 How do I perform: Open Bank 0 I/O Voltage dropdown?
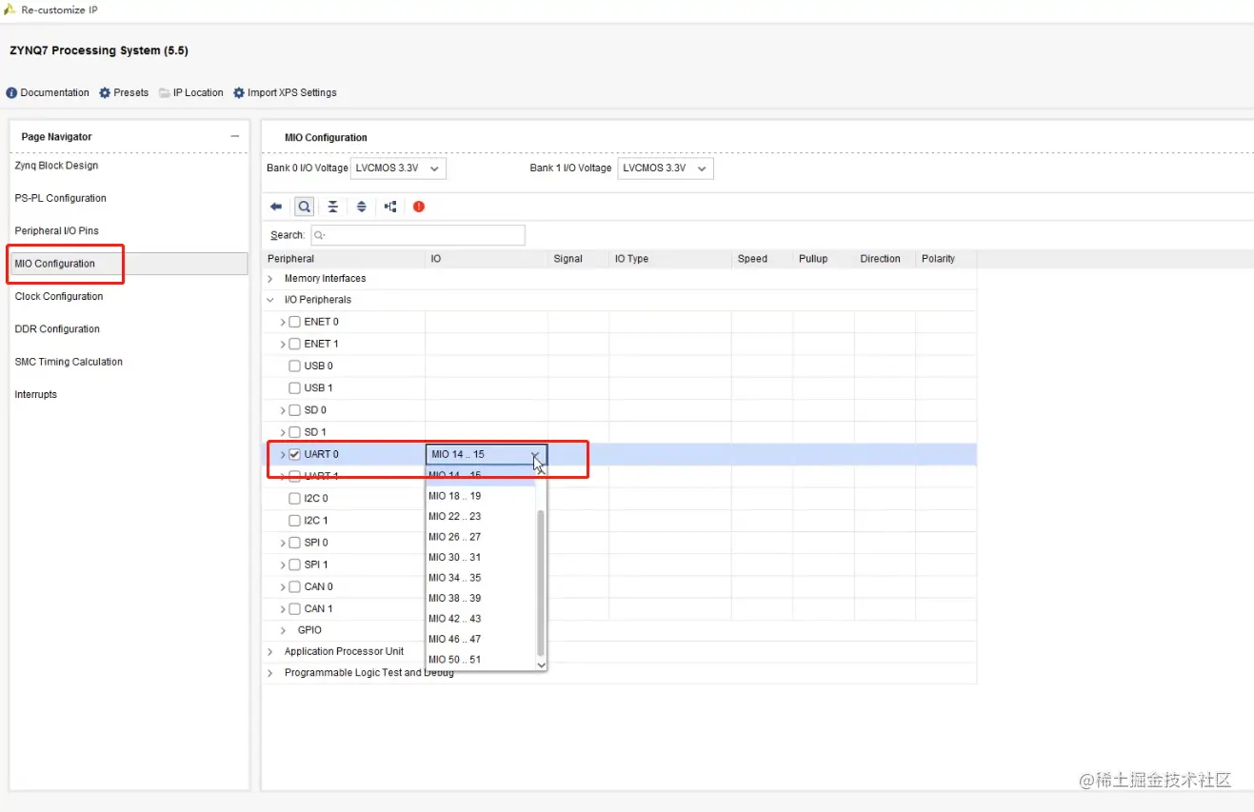coord(398,168)
